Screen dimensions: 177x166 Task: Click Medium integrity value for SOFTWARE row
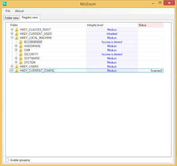click(x=112, y=58)
